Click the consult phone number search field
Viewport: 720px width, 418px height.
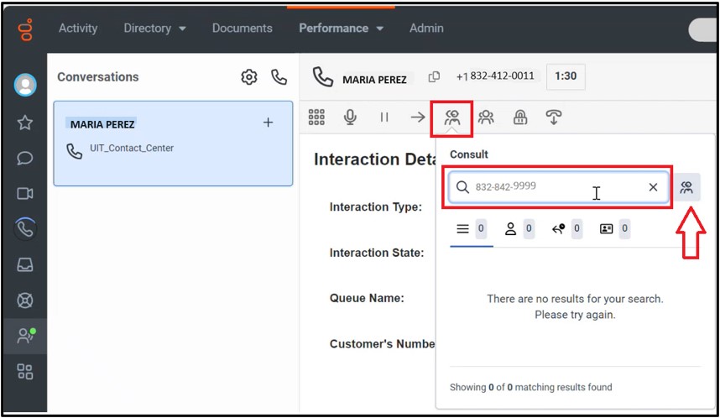point(545,187)
